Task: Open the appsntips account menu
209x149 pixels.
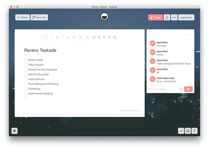Action: (x=186, y=17)
